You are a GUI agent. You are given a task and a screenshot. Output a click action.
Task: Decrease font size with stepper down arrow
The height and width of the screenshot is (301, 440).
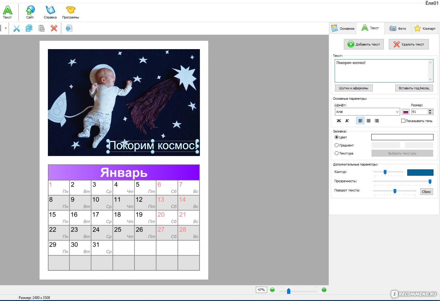pyautogui.click(x=430, y=113)
